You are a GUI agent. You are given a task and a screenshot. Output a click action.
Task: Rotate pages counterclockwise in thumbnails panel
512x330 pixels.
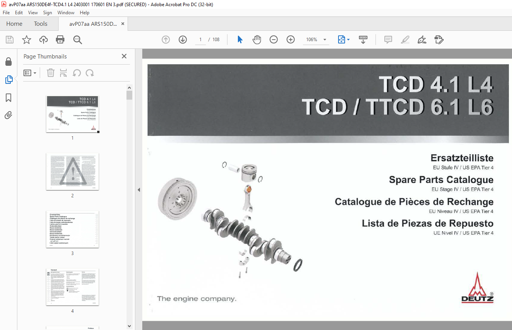point(77,73)
